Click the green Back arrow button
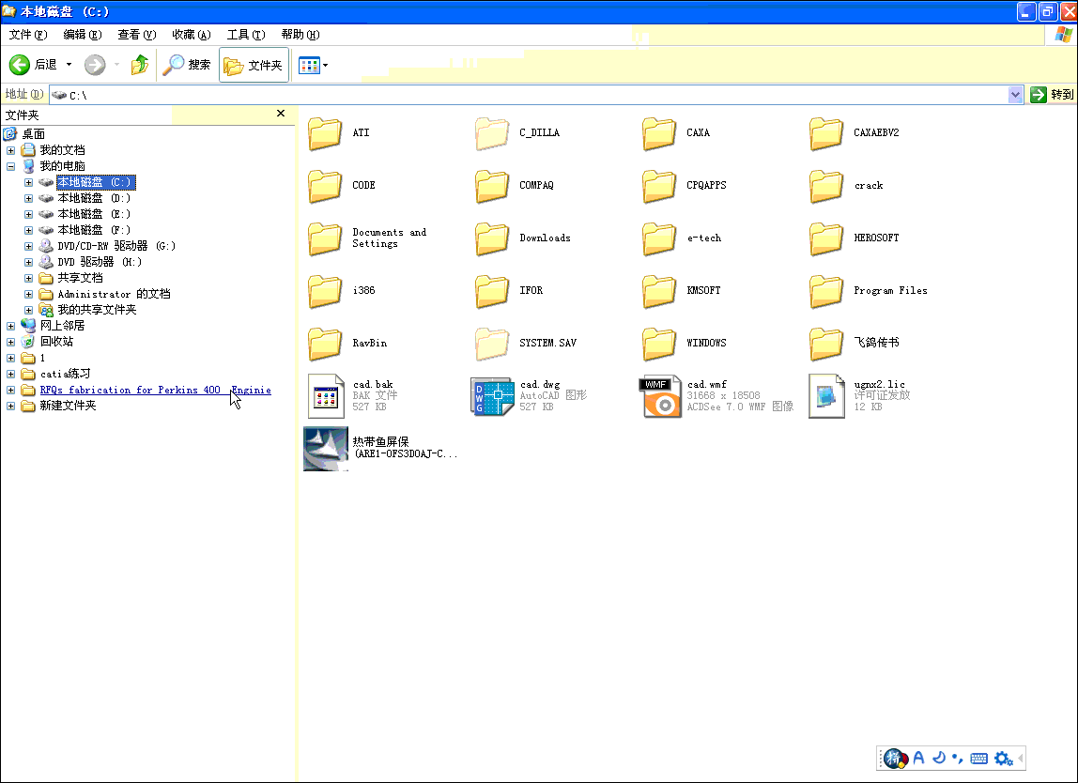Viewport: 1078px width, 783px height. point(19,65)
